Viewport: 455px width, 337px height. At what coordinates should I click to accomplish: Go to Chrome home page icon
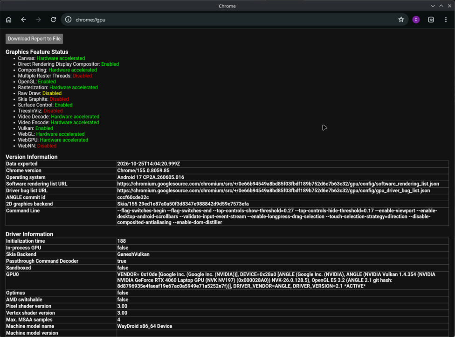coord(9,20)
